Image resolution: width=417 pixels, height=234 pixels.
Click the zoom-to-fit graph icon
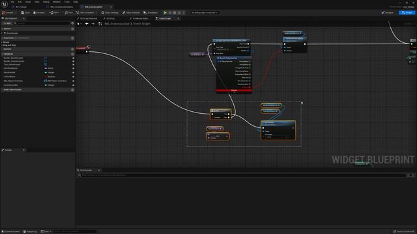(x=100, y=23)
